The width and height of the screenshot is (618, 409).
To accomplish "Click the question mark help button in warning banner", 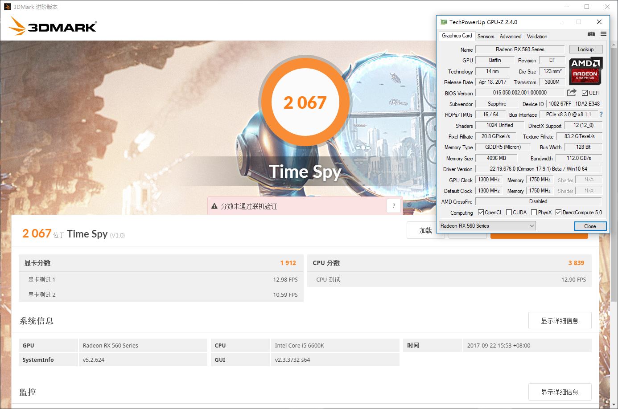I will coord(393,206).
